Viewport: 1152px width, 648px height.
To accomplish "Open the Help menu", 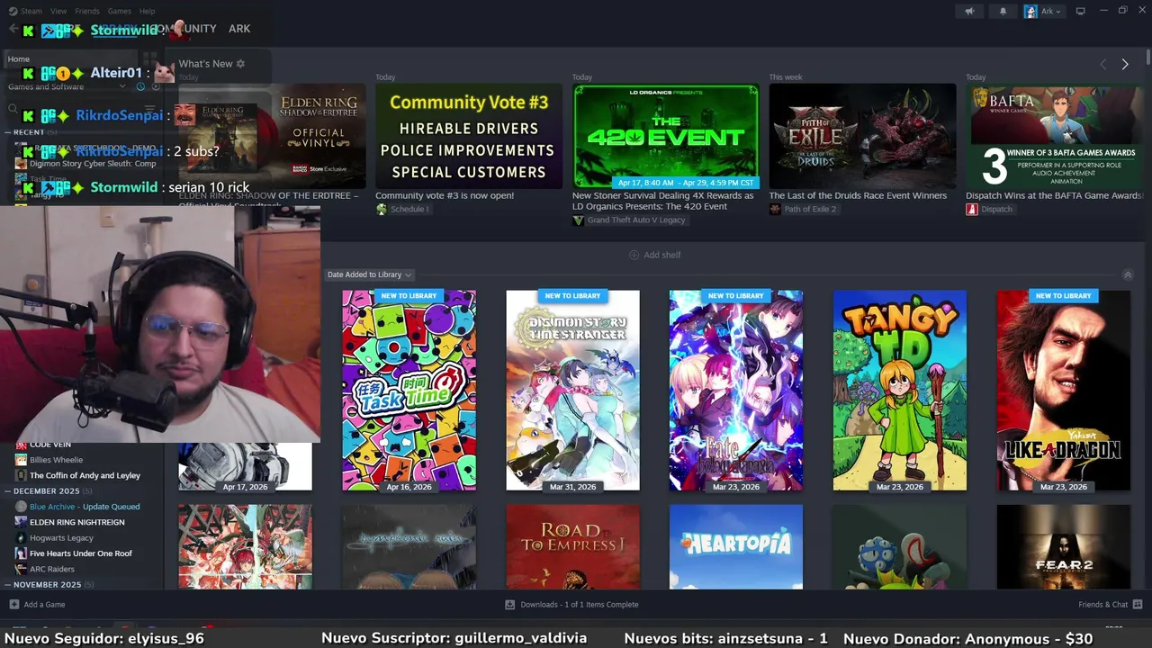I will click(147, 12).
